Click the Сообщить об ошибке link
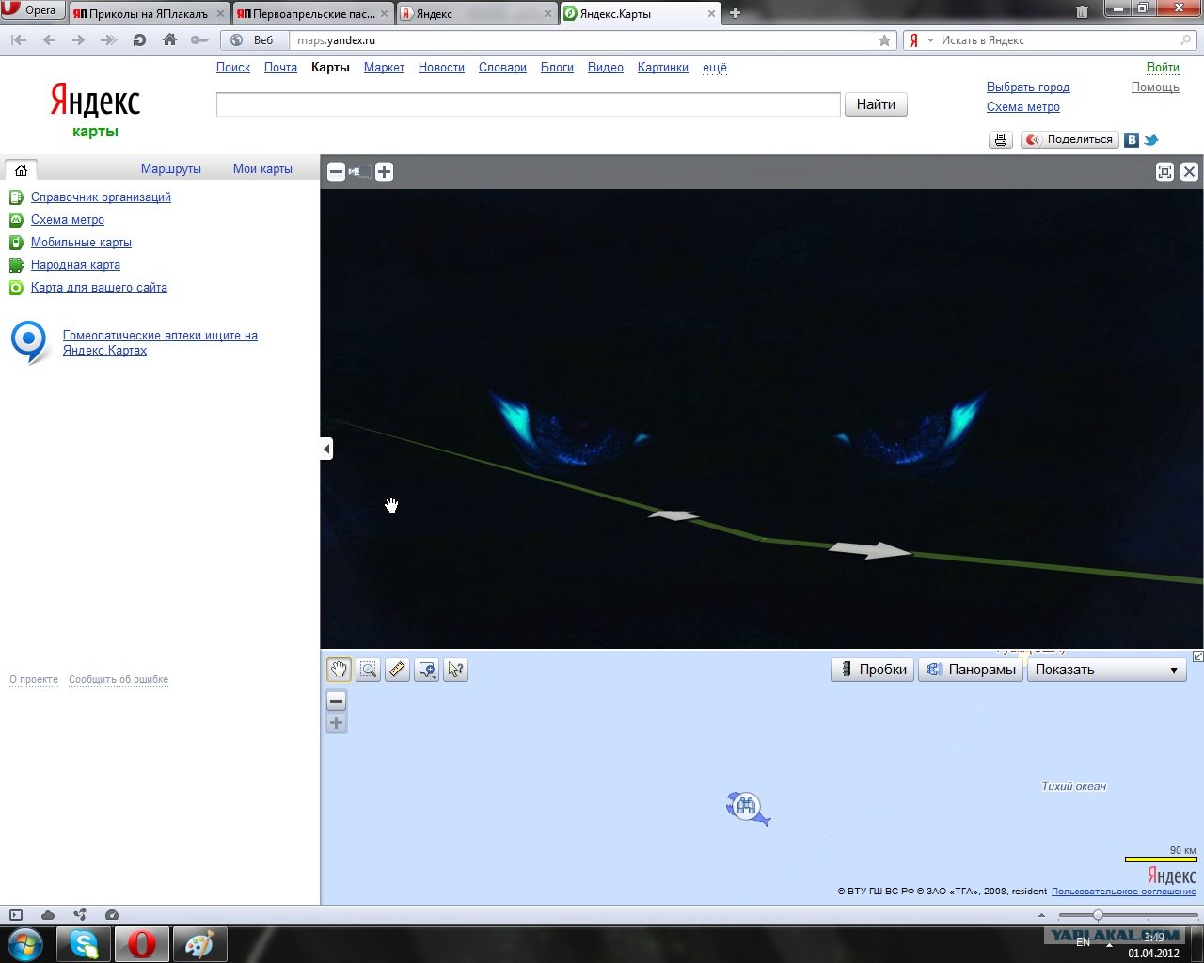 [x=119, y=679]
